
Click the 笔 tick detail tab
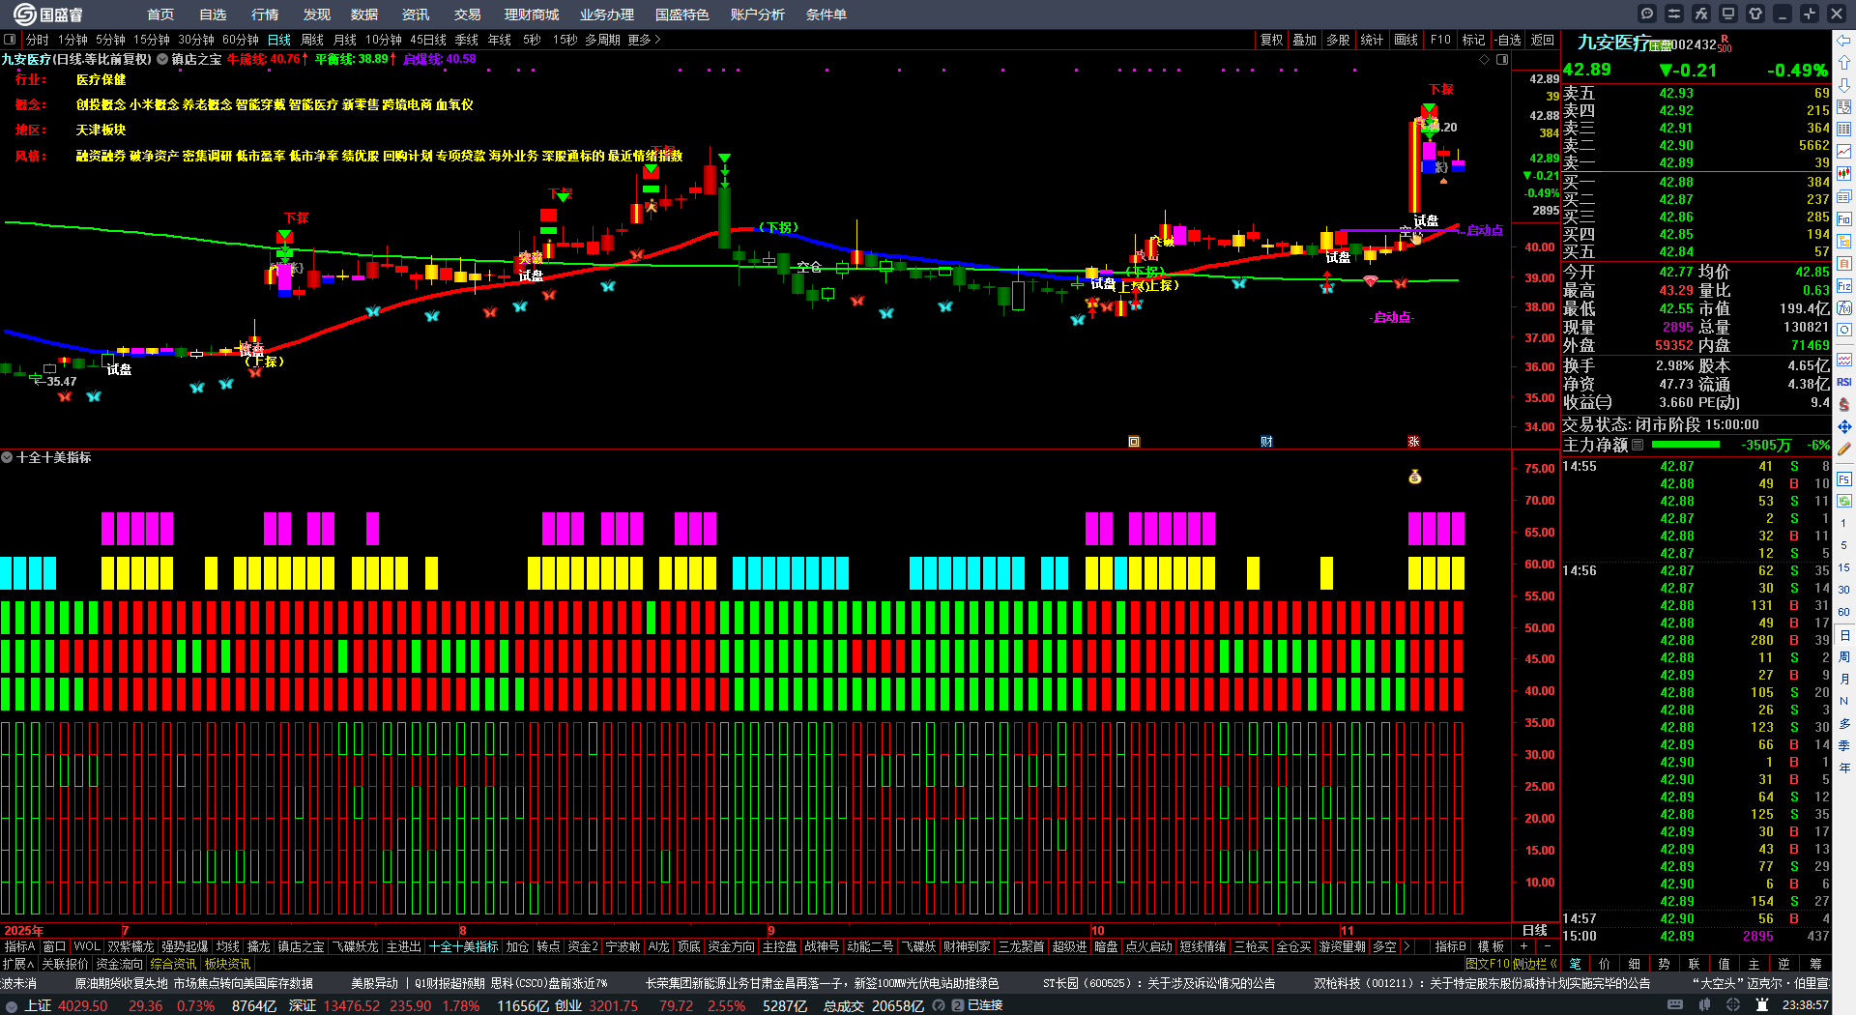point(1575,964)
